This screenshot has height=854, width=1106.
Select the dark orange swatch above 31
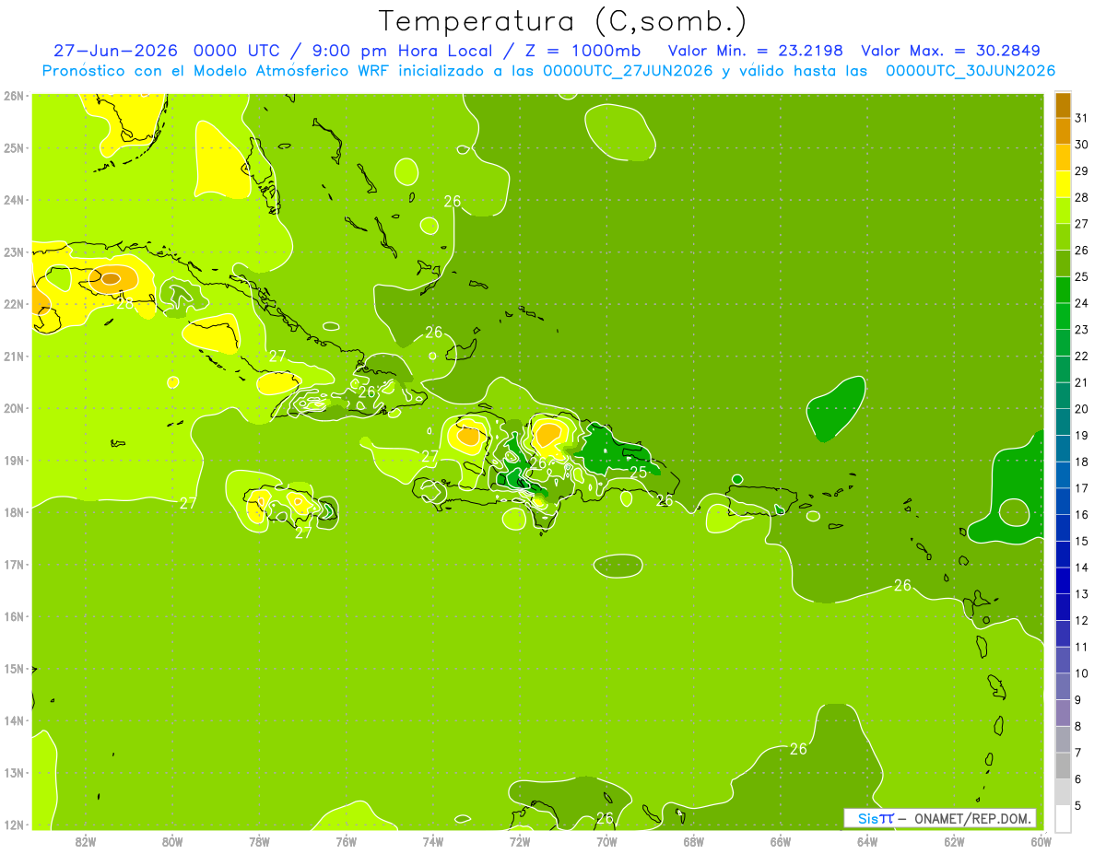(x=1063, y=105)
